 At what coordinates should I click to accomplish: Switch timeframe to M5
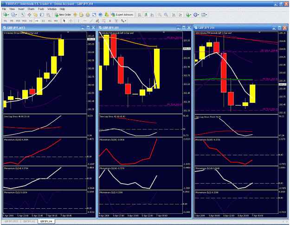12,21
